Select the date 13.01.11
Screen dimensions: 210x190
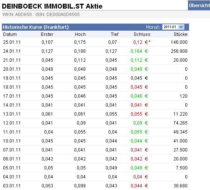click(x=12, y=114)
